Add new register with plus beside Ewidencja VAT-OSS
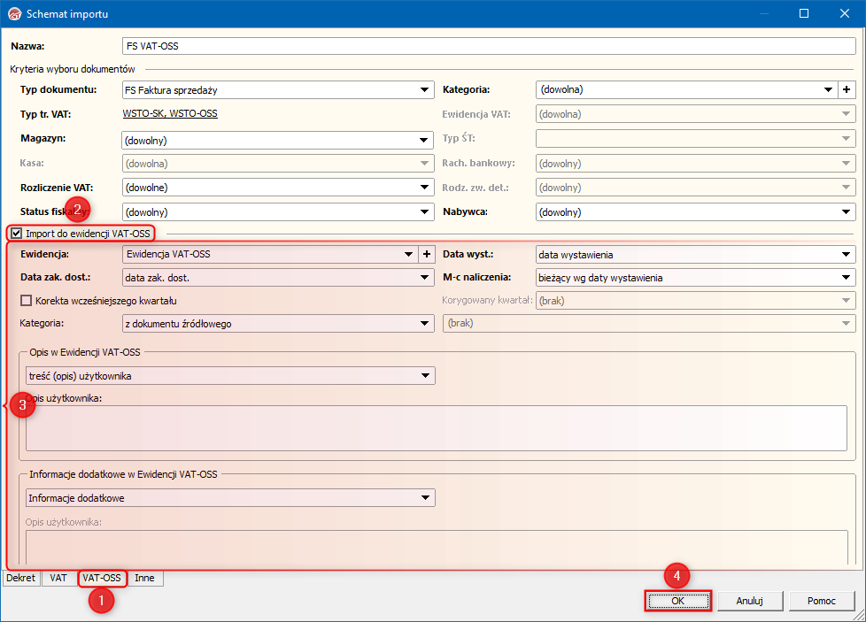Image resolution: width=866 pixels, height=622 pixels. (427, 255)
